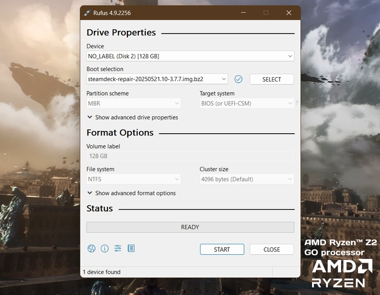Minimize the Rufus window

pyautogui.click(x=243, y=13)
